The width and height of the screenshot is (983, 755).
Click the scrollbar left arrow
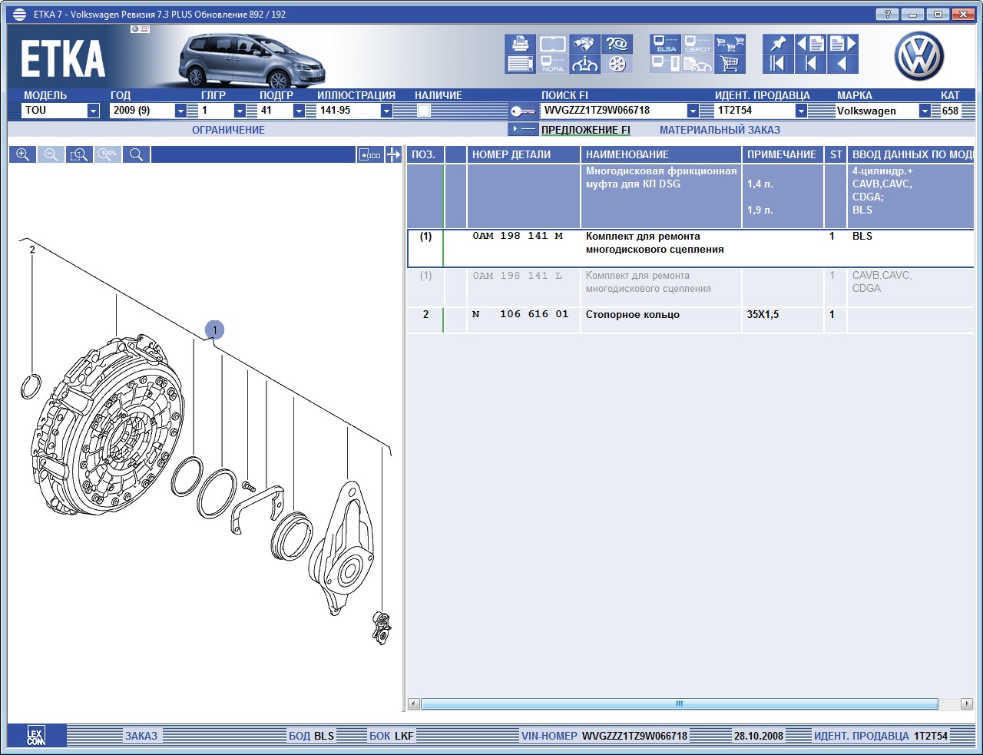pos(414,704)
